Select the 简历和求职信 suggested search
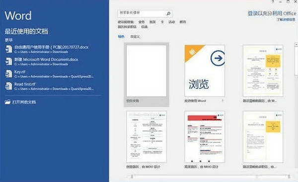Image resolution: width=298 pixels, height=182 pixels. tap(127, 27)
